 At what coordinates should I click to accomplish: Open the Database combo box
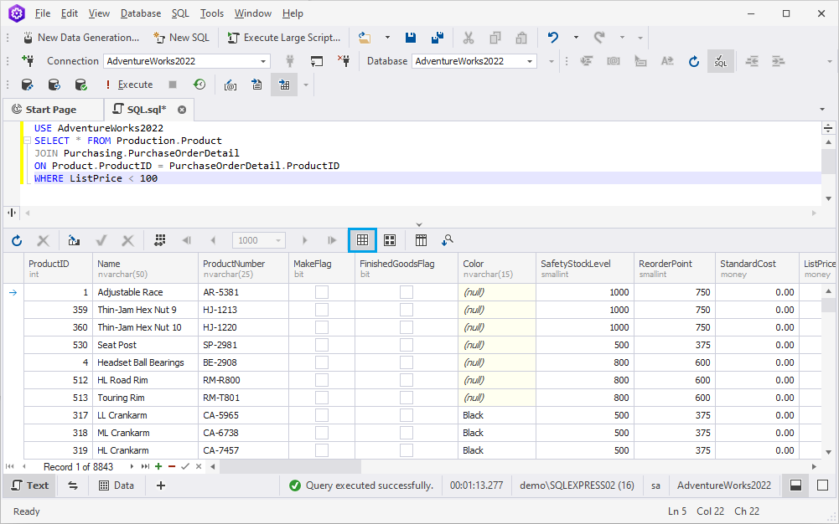coord(474,61)
